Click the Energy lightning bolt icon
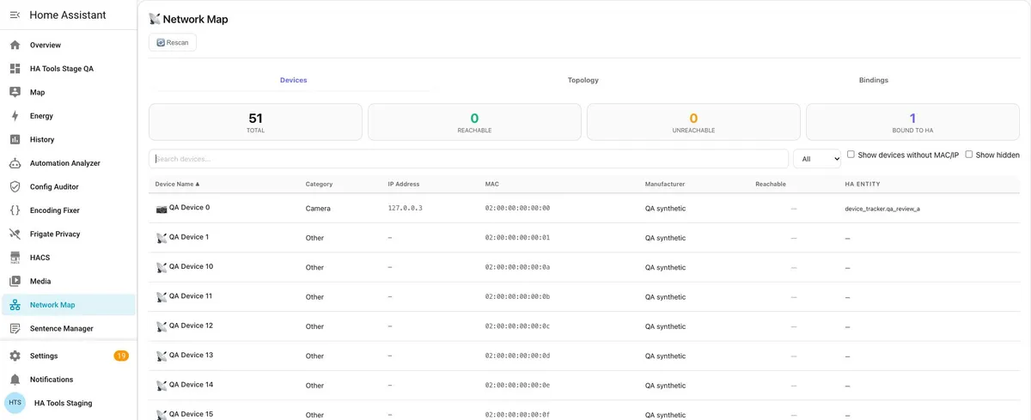Screen dimensions: 1031x420 (x=15, y=116)
